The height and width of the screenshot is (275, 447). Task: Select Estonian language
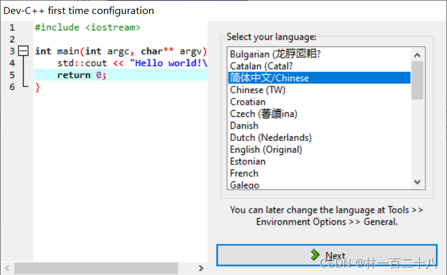tap(319, 161)
